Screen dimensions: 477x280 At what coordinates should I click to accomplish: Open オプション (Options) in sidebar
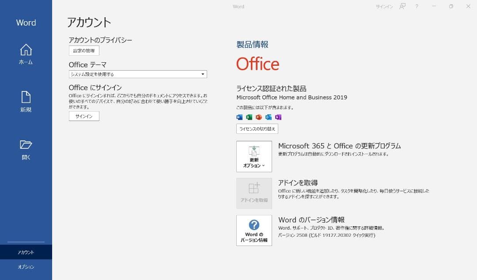coord(26,267)
